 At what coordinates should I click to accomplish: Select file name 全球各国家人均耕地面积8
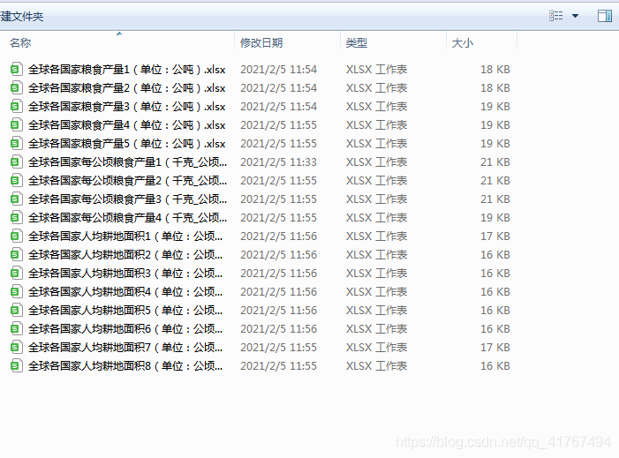click(x=125, y=366)
